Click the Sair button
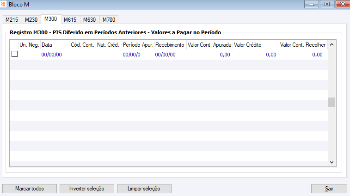This screenshot has width=350, height=196. (329, 189)
